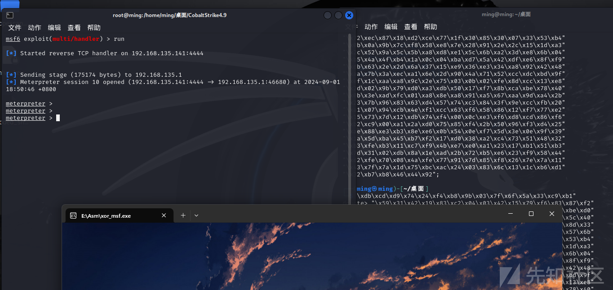Open 编辑 menu in ming terminal
Image resolution: width=613 pixels, height=290 pixels.
click(x=391, y=27)
